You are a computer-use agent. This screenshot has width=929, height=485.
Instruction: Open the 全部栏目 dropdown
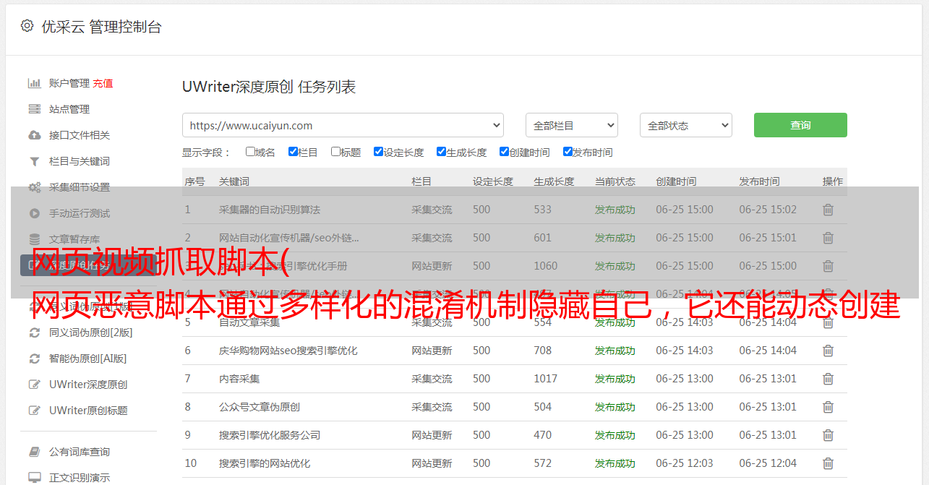(572, 125)
